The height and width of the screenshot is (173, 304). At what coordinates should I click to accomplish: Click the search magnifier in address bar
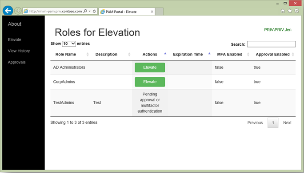pos(85,11)
